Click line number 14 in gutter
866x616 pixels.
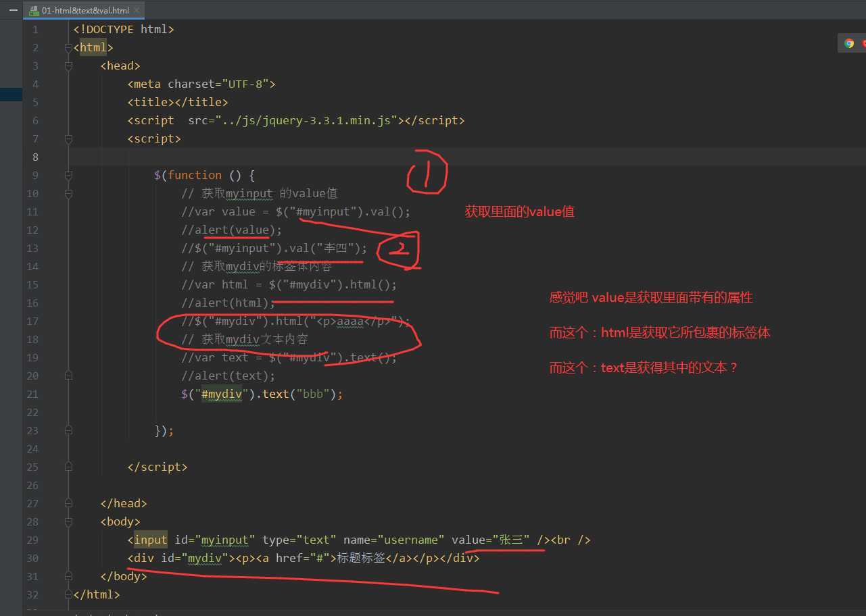[x=32, y=267]
